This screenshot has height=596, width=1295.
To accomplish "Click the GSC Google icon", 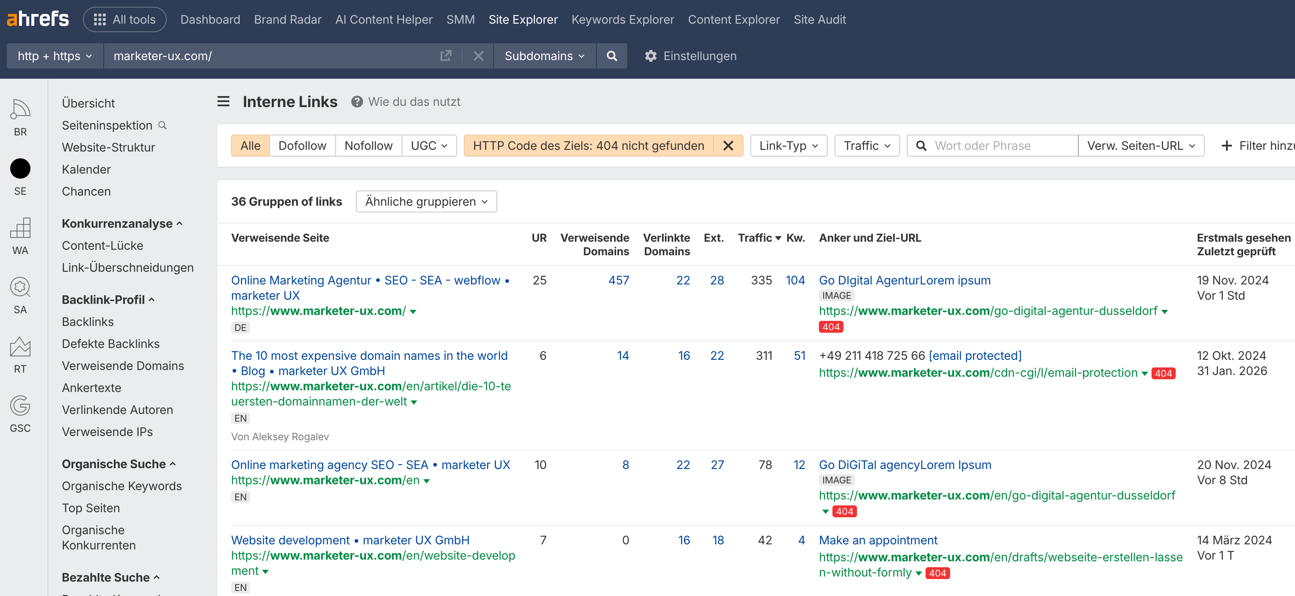I will [x=20, y=406].
